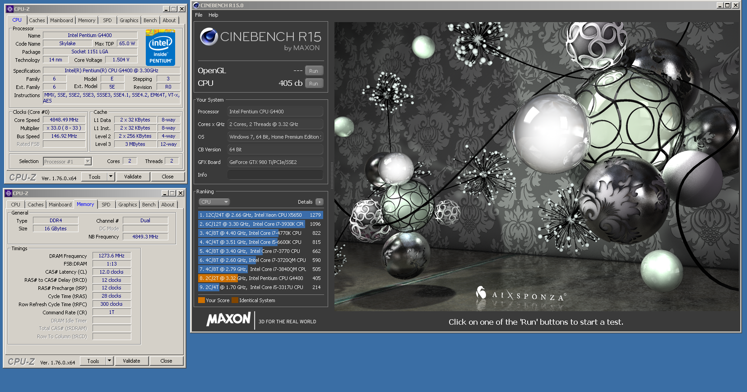Click the OS field showing Windows 7
The height and width of the screenshot is (392, 747).
[275, 137]
